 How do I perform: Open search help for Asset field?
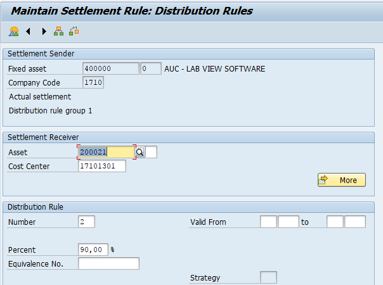(140, 152)
